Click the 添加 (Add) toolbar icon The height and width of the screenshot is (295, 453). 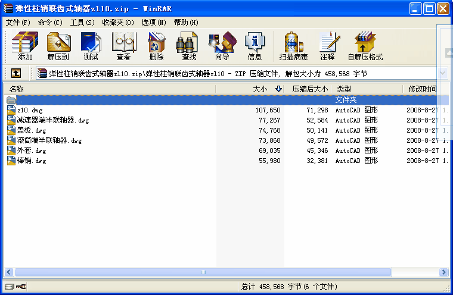[25, 46]
